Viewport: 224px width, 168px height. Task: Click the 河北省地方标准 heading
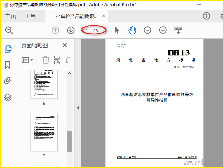click(x=156, y=60)
